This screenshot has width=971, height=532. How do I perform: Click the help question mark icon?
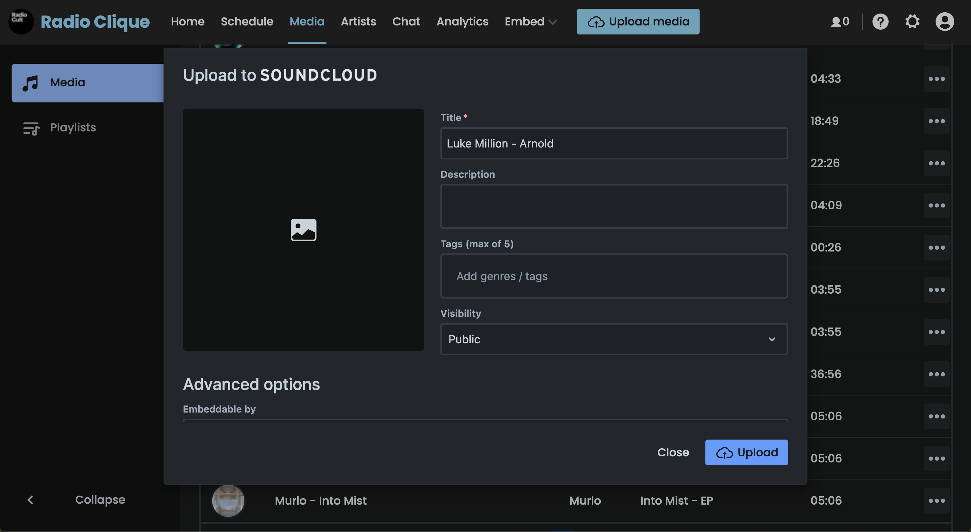pos(881,22)
